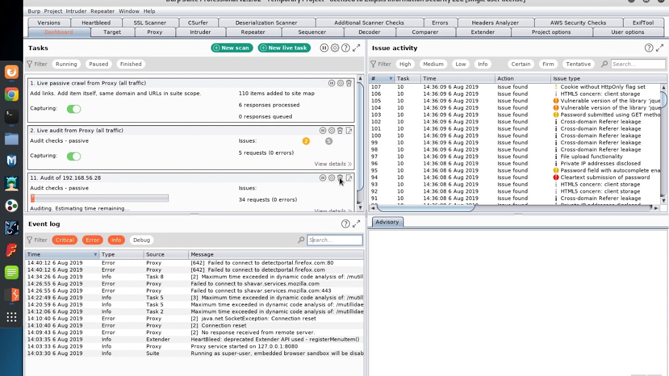Expand View details for Live audit task 2

[332, 164]
